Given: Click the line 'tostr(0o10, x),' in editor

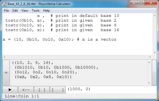Looking at the screenshot, I should click(x=25, y=25).
